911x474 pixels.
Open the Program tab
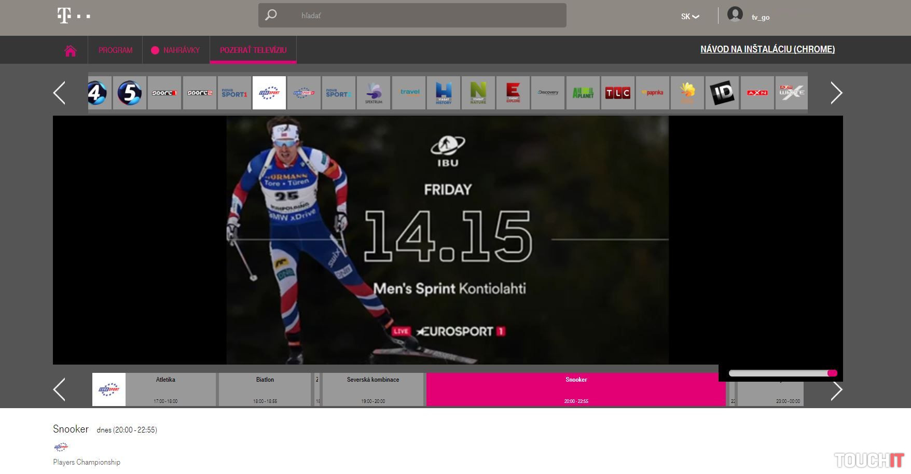pos(115,50)
